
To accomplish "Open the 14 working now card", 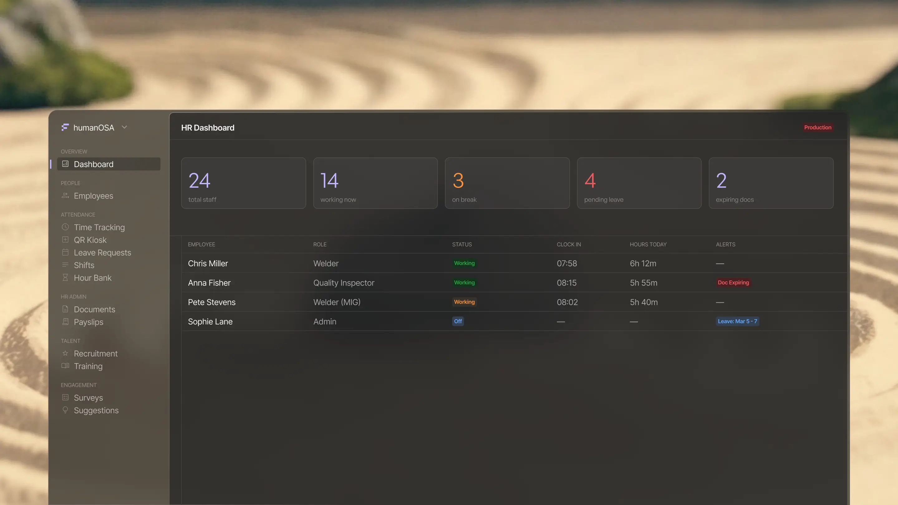I will click(x=375, y=183).
